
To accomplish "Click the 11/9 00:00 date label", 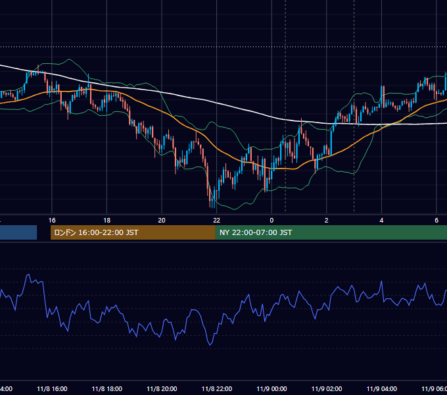I will 271,389.
